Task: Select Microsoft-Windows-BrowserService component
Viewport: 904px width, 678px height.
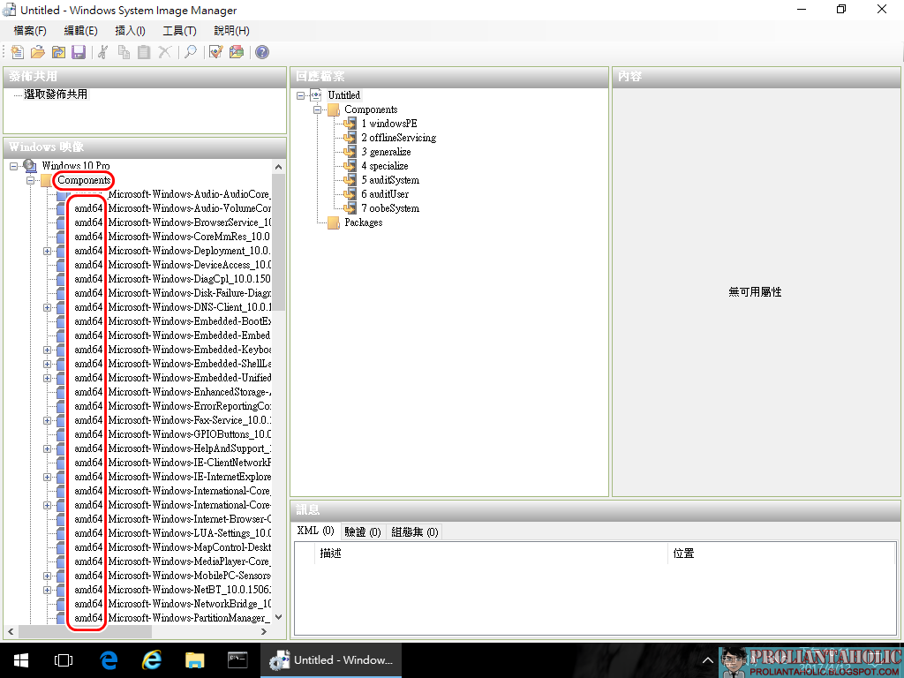Action: 172,222
